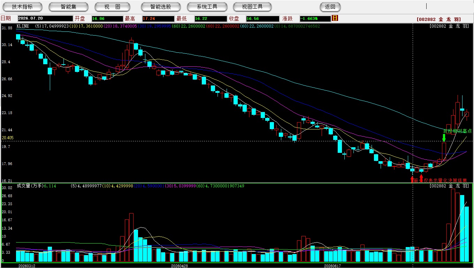Click the [002882 金龙羽] label in volume panel

(x=449, y=186)
